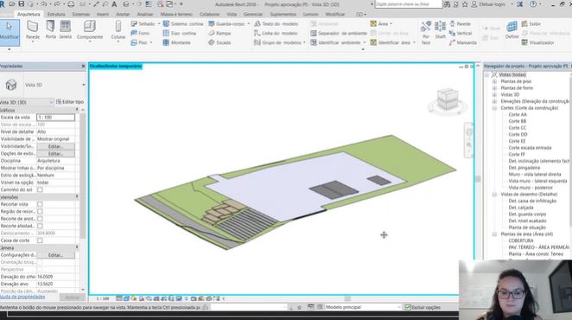572x320 pixels.
Task: Click the Separador de ambiente tool
Action: click(339, 33)
